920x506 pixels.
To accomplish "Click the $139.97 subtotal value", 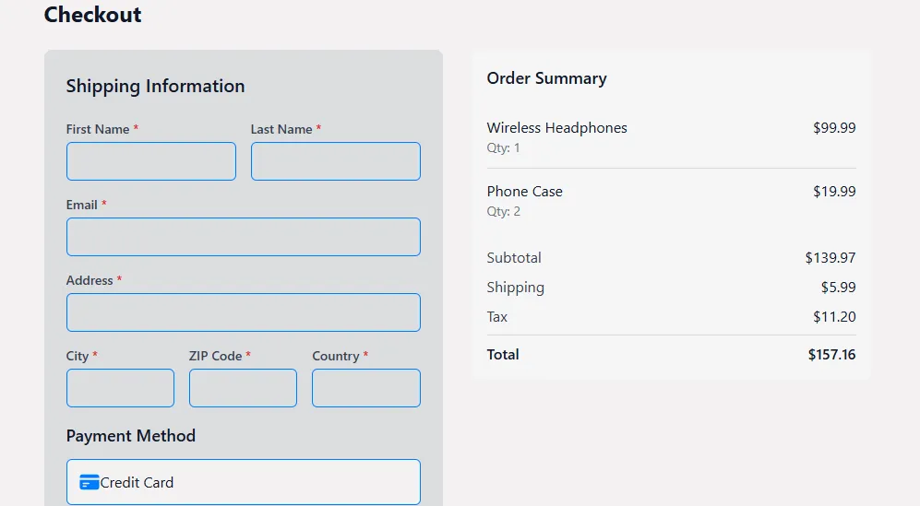I will coord(830,258).
